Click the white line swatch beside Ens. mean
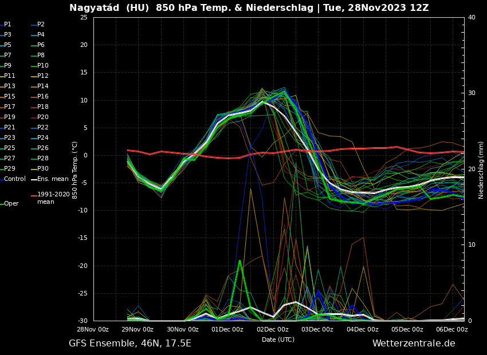This screenshot has height=355, width=487. click(x=34, y=179)
